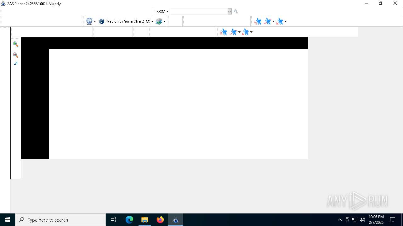The image size is (403, 226).
Task: Restore down the SAS.Planet window
Action: (381, 3)
